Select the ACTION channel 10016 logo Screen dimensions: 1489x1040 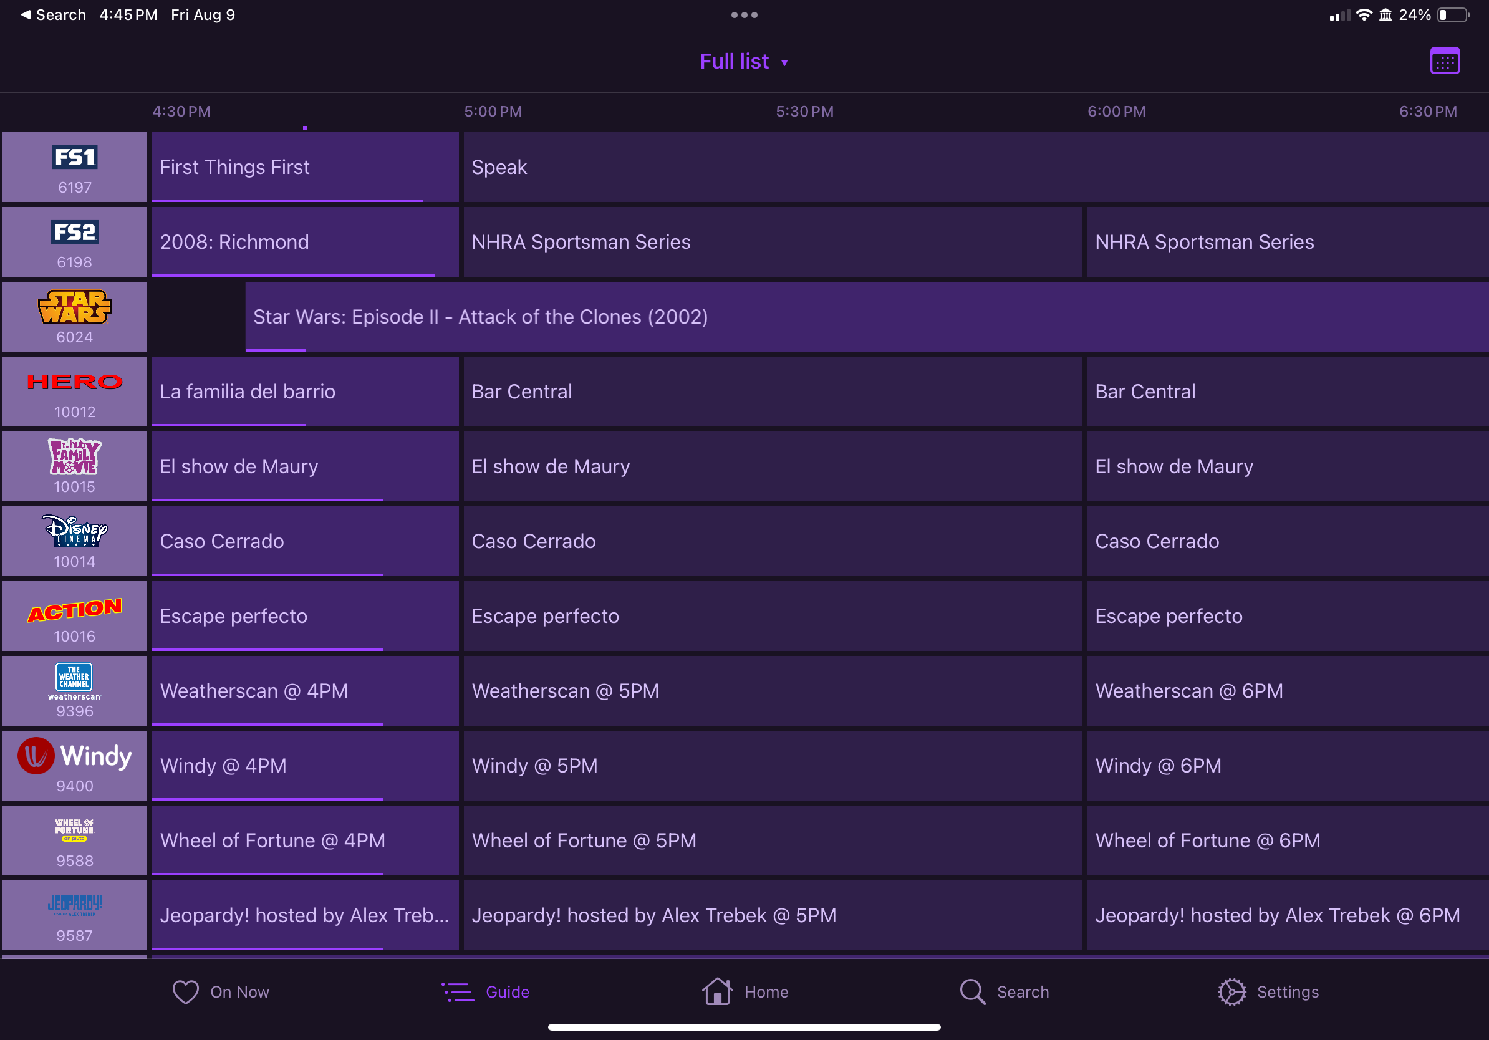[x=75, y=610]
